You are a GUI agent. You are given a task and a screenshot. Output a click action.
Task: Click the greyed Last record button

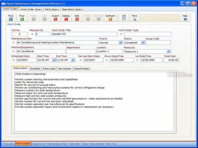(44, 18)
